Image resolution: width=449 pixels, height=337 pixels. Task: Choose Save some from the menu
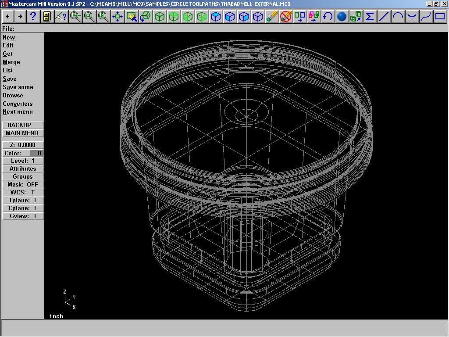(18, 87)
